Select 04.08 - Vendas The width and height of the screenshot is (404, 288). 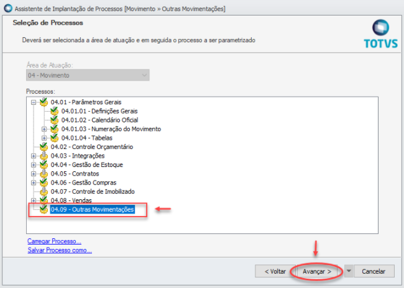click(x=71, y=200)
